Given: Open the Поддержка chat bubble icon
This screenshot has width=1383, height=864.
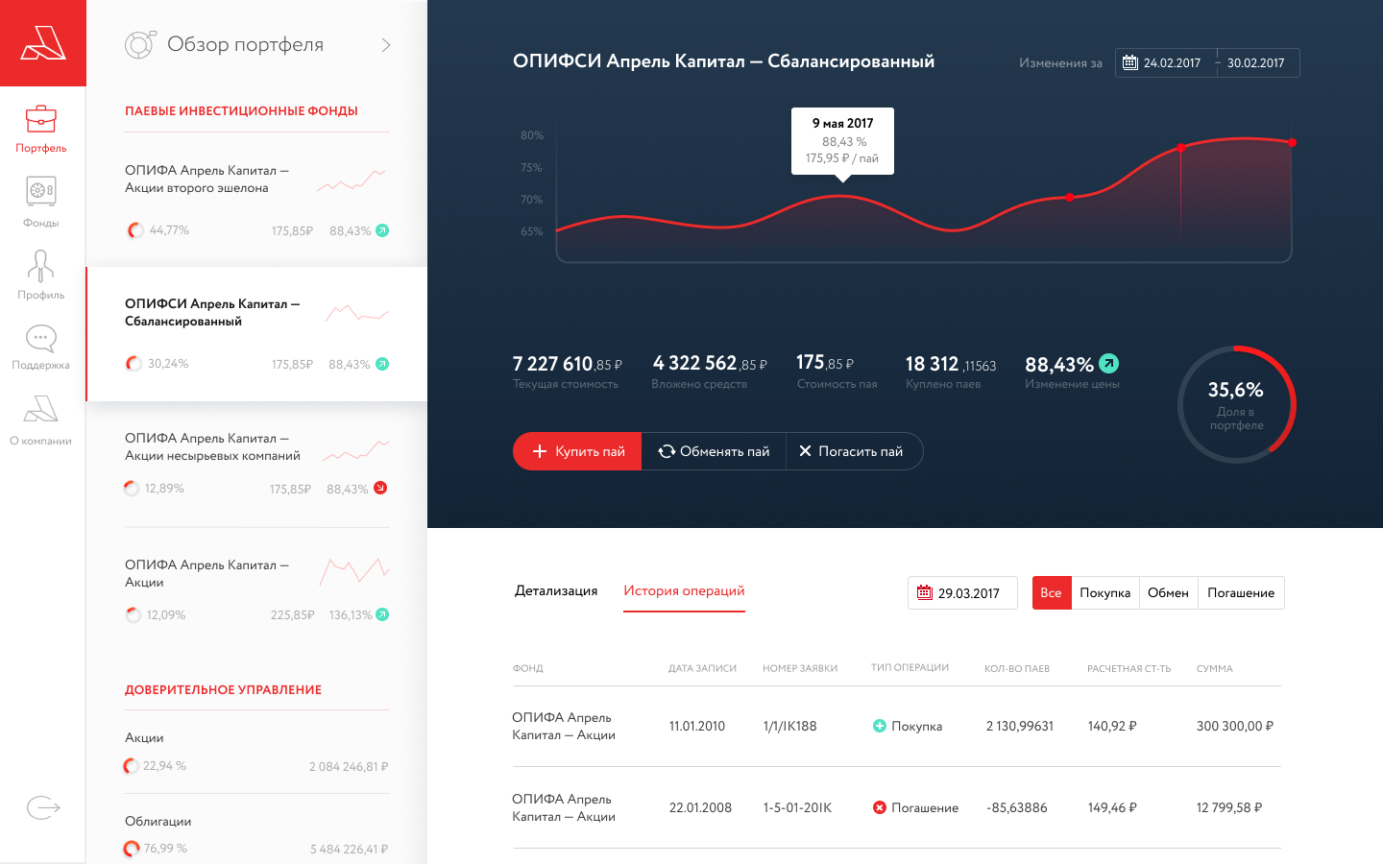Looking at the screenshot, I should click(x=41, y=338).
